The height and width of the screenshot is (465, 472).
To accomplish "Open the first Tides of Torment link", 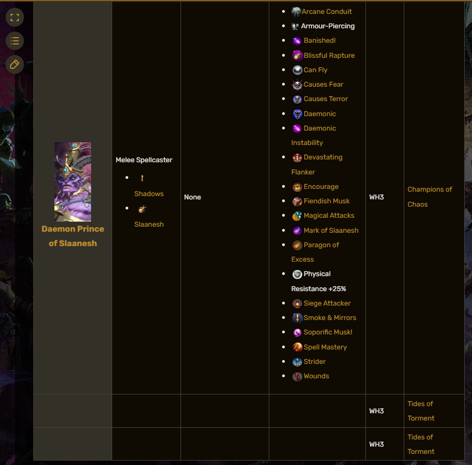I will point(420,411).
